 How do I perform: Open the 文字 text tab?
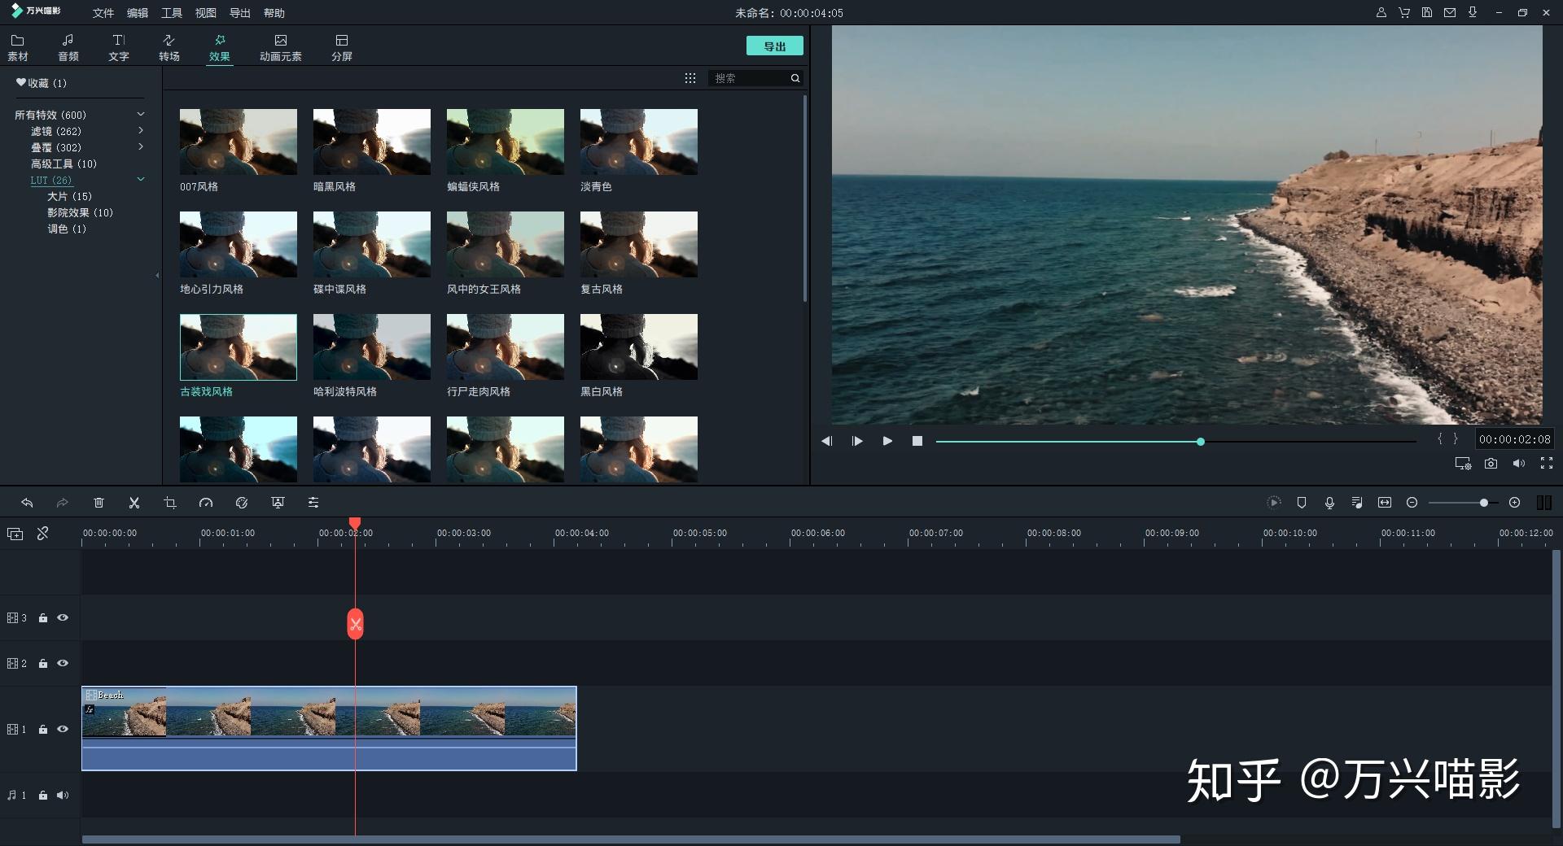point(119,48)
